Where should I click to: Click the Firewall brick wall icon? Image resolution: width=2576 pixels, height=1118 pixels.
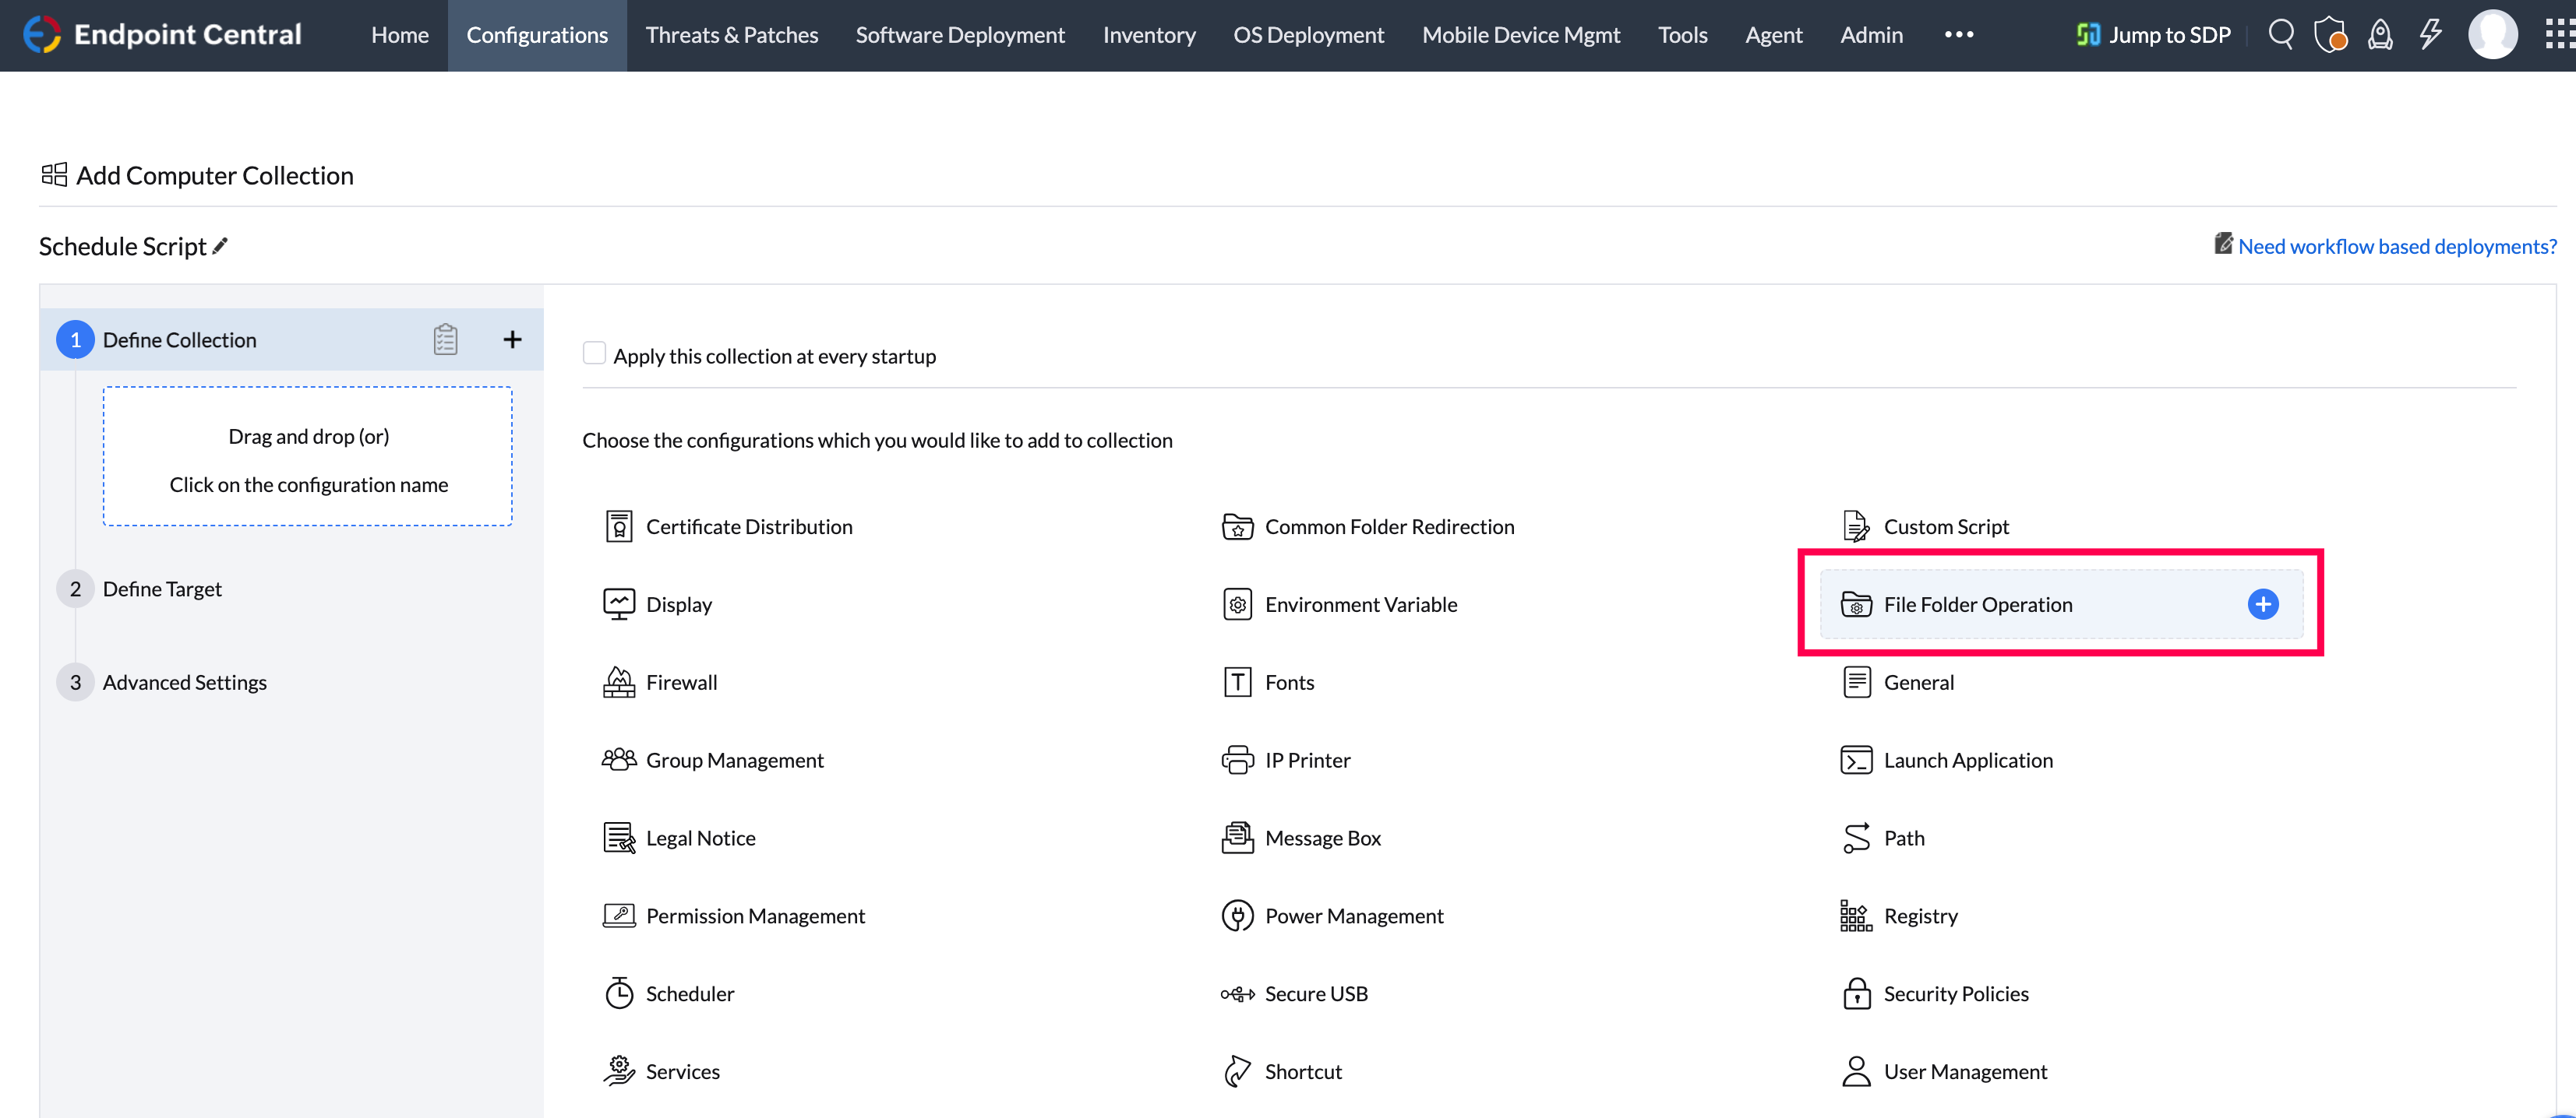pyautogui.click(x=619, y=682)
